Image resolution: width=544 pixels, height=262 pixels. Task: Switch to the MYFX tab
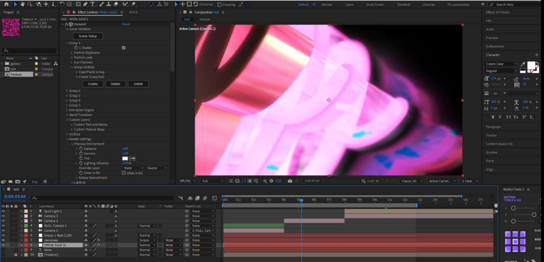pos(133,12)
